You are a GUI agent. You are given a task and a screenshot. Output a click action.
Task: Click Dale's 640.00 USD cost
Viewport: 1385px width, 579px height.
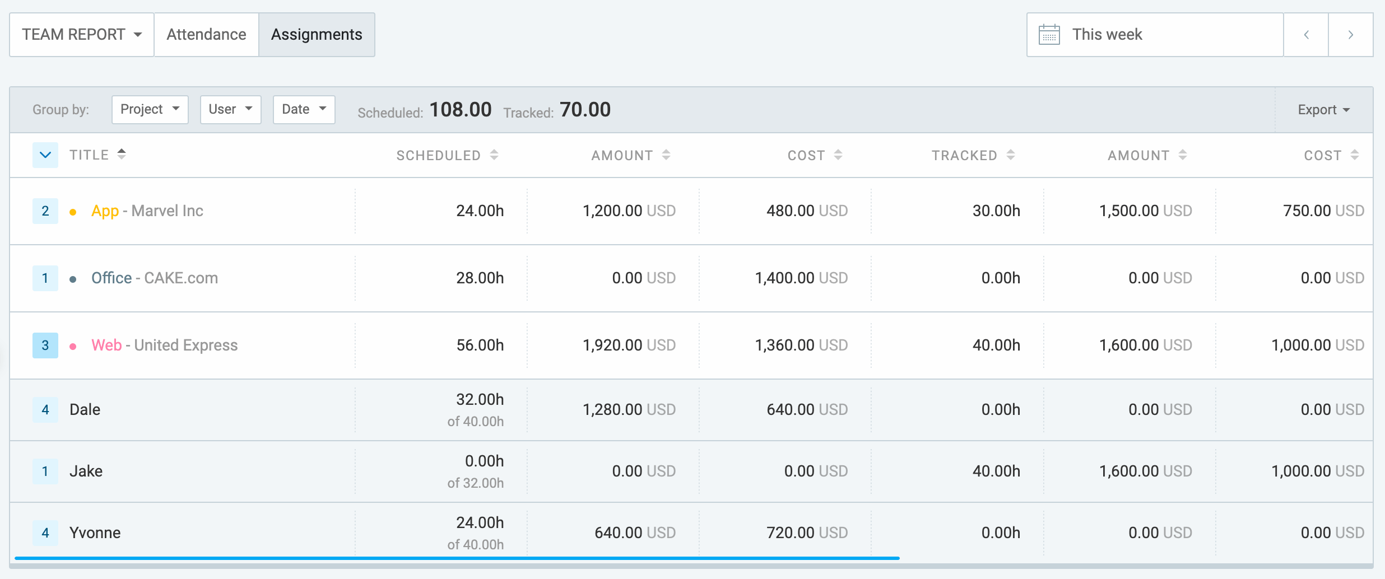coord(807,410)
